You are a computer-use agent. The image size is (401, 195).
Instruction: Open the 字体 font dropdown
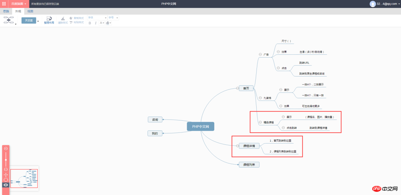point(97,18)
